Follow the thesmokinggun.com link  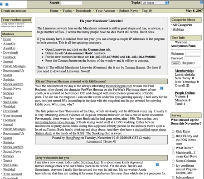coord(119,86)
